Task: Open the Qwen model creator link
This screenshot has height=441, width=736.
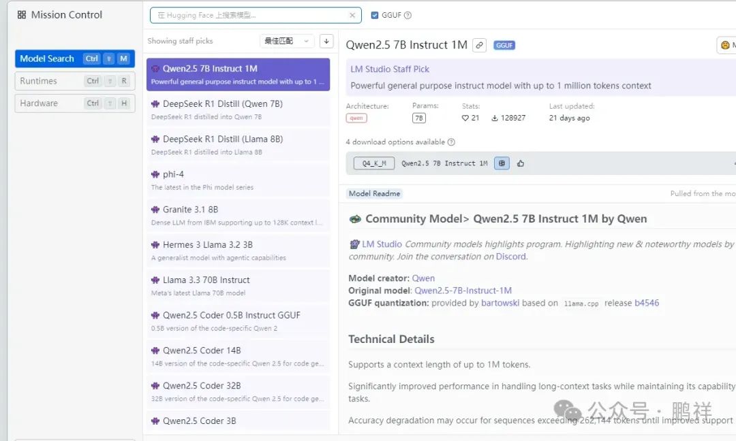Action: pos(423,278)
